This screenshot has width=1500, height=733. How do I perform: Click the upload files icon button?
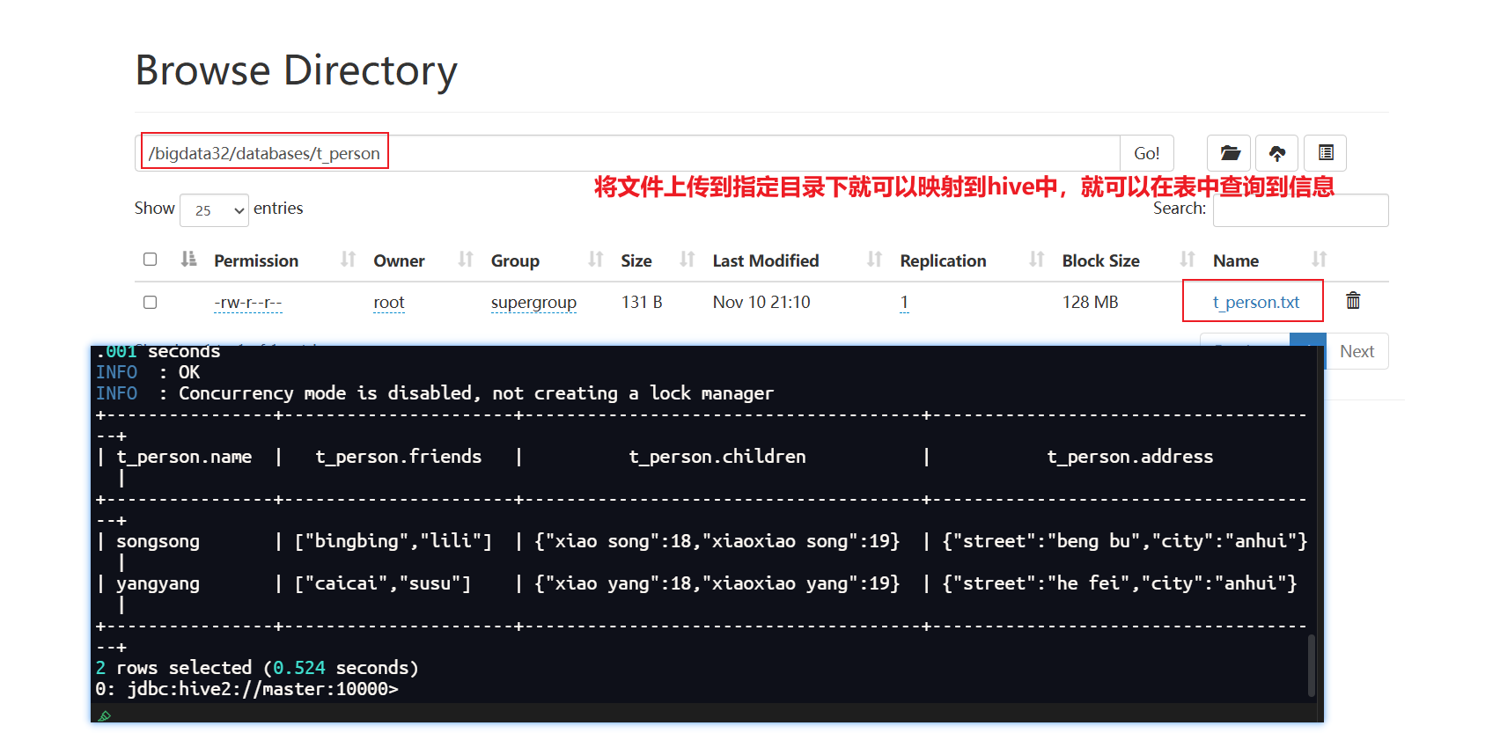click(x=1277, y=153)
